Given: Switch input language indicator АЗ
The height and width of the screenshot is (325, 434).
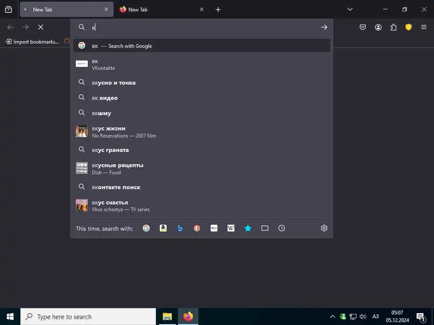Looking at the screenshot, I should click(x=376, y=317).
